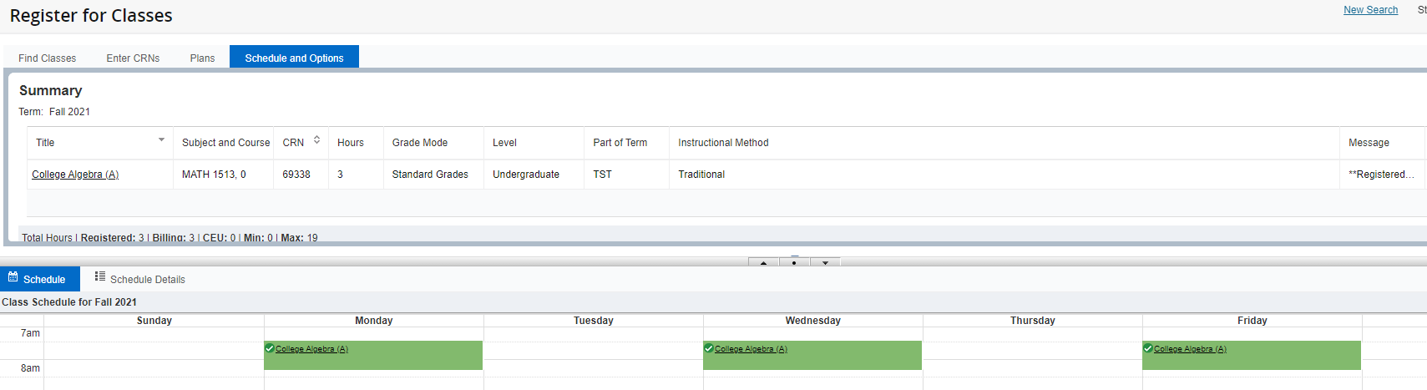Collapse panel with the up arrow splitter button
This screenshot has height=390, width=1427.
coord(763,262)
